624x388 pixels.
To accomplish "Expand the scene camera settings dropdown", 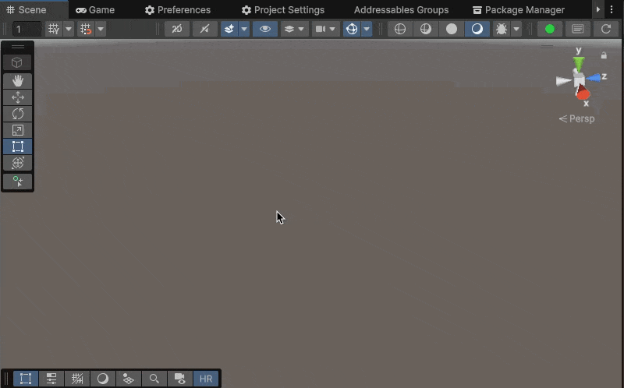I will pos(334,29).
